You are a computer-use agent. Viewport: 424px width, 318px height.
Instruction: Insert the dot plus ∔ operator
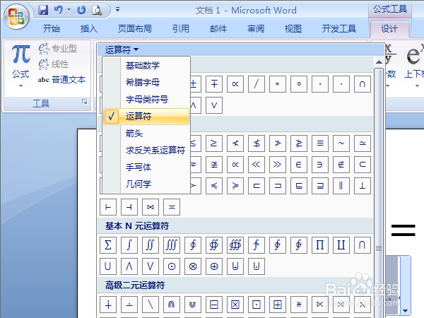[108, 305]
